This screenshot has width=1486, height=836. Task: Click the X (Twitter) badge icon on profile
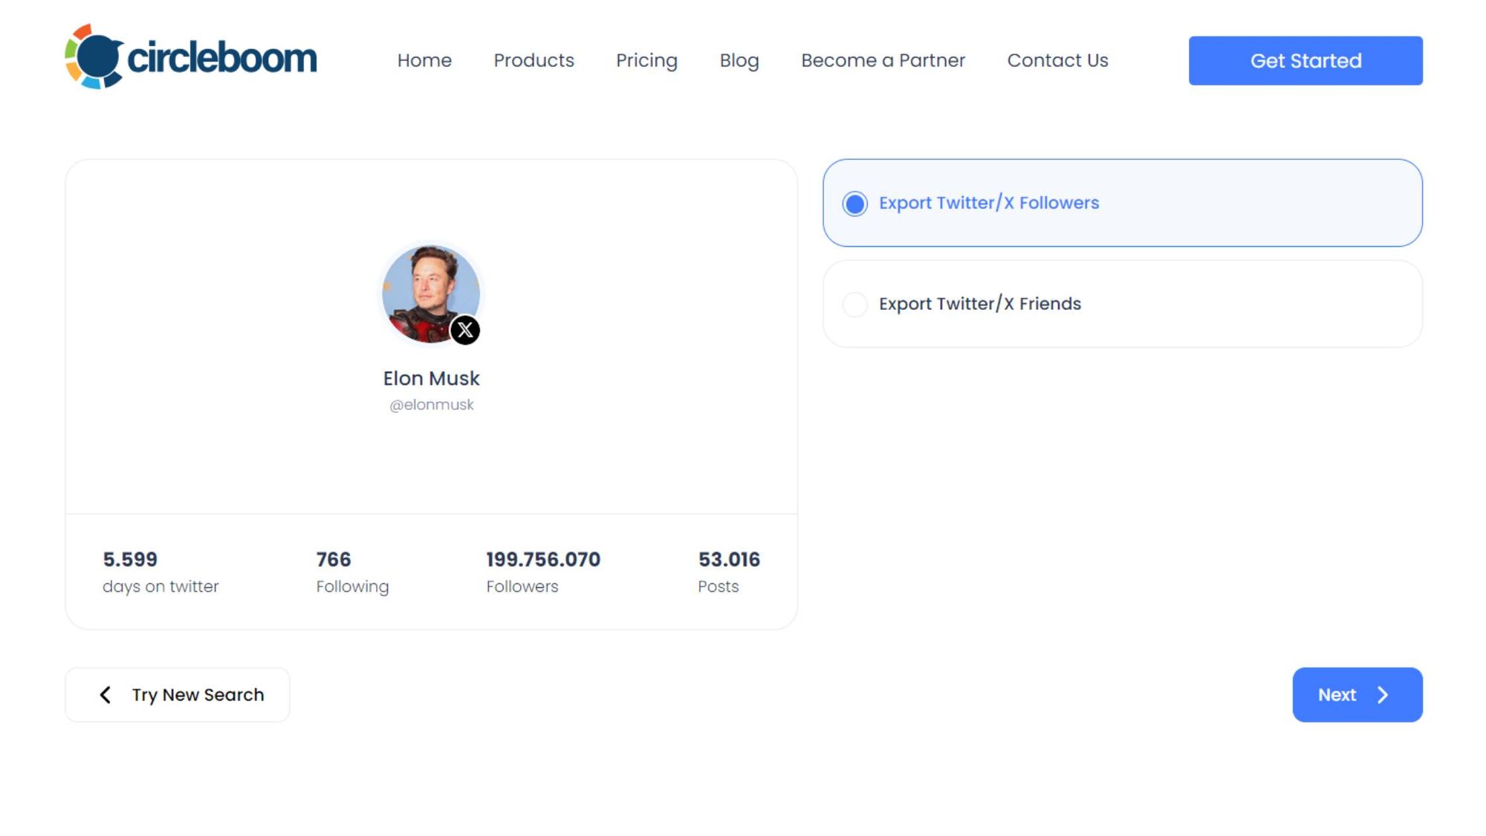pyautogui.click(x=464, y=328)
